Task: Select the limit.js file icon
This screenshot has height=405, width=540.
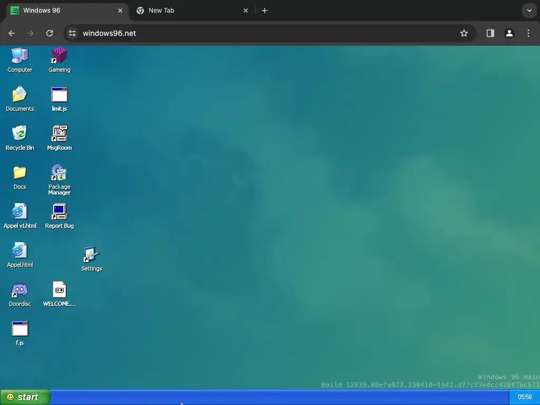Action: click(59, 99)
